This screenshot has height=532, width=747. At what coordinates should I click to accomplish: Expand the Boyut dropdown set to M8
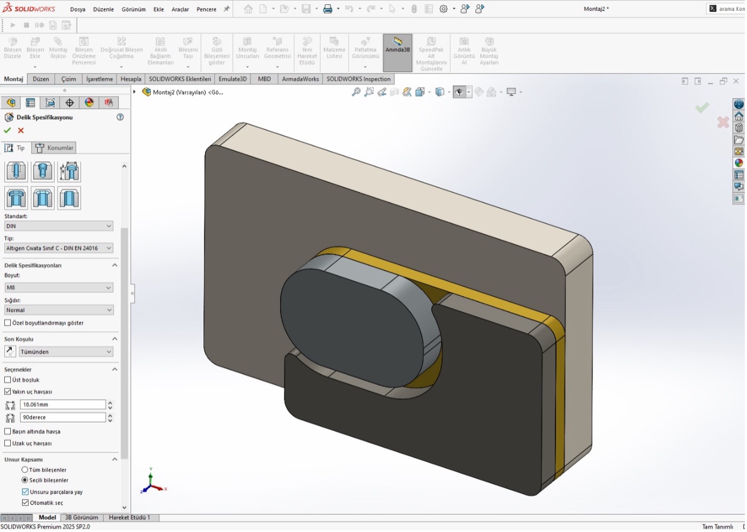pos(58,288)
